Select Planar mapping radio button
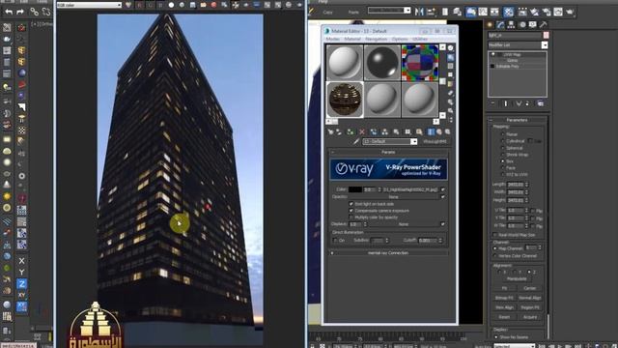 pyautogui.click(x=502, y=134)
